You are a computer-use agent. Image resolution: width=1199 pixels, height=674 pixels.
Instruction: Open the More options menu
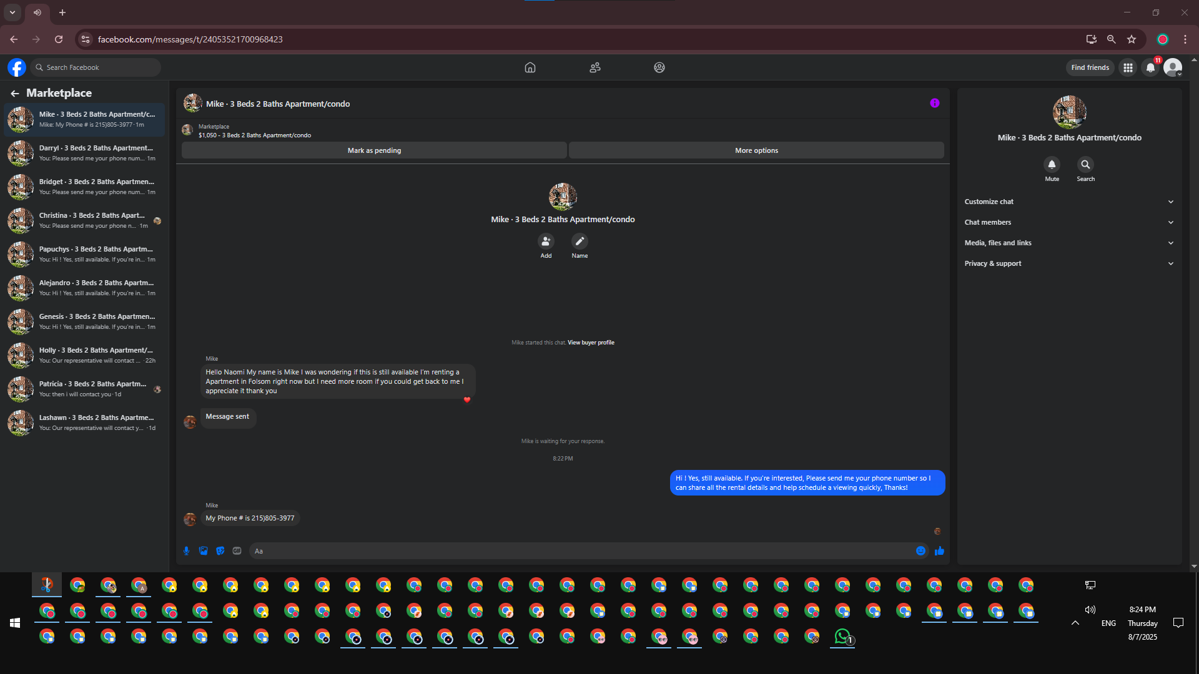click(x=756, y=150)
